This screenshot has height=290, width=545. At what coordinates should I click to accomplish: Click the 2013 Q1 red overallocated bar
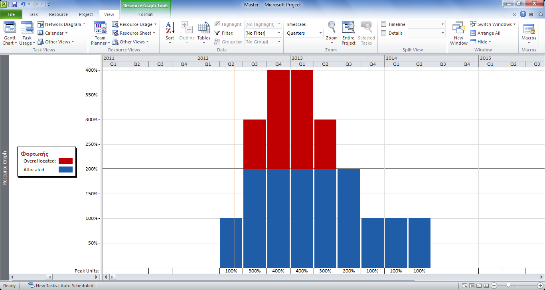click(x=302, y=120)
